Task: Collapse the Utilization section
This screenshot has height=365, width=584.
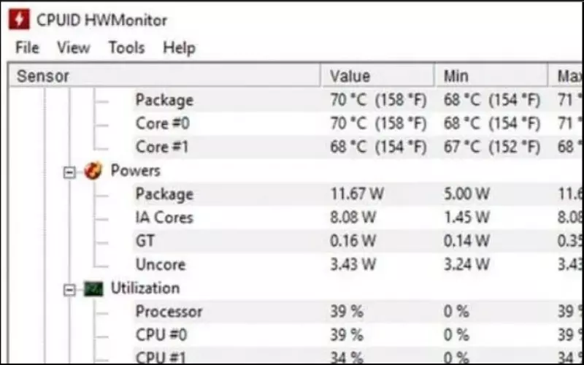Action: coord(69,290)
